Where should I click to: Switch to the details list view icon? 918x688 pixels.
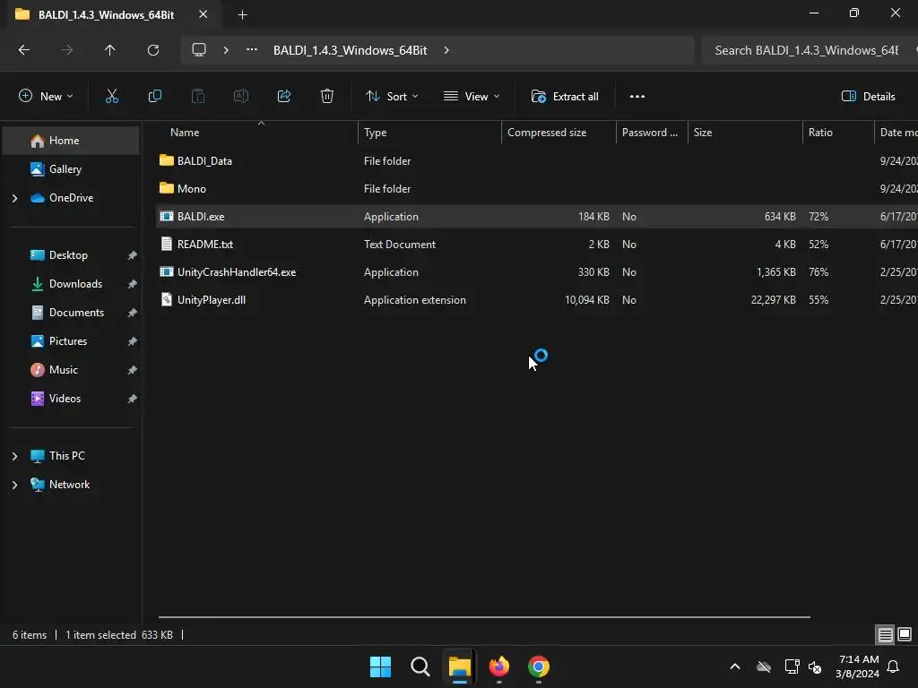[885, 635]
